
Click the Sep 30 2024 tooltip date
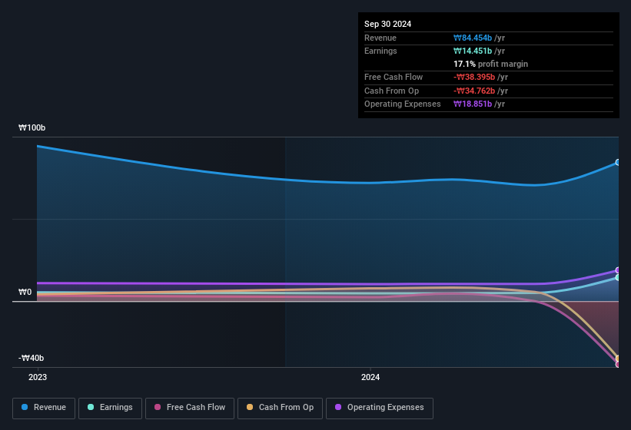[387, 24]
